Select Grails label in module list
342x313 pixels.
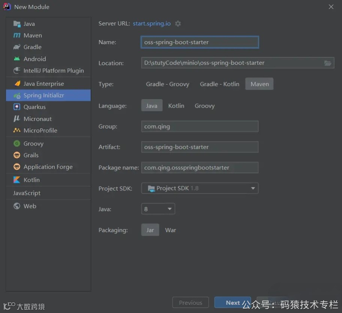click(x=31, y=155)
